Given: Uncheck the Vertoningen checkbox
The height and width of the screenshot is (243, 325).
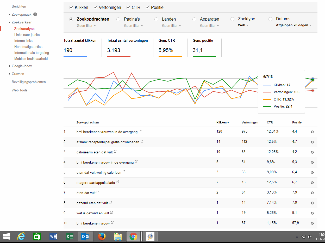Looking at the screenshot, I should [95, 7].
